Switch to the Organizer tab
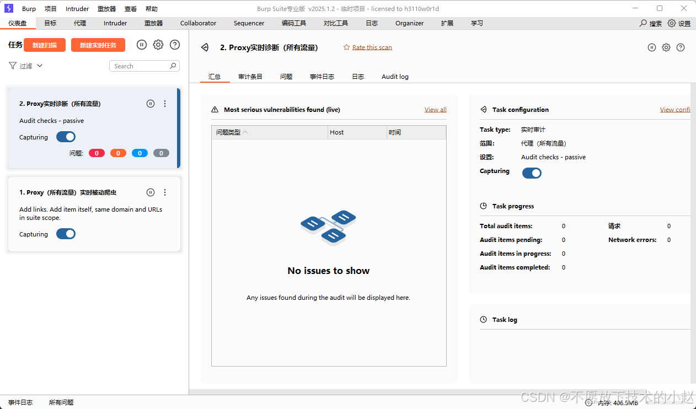This screenshot has width=696, height=409. pos(409,23)
